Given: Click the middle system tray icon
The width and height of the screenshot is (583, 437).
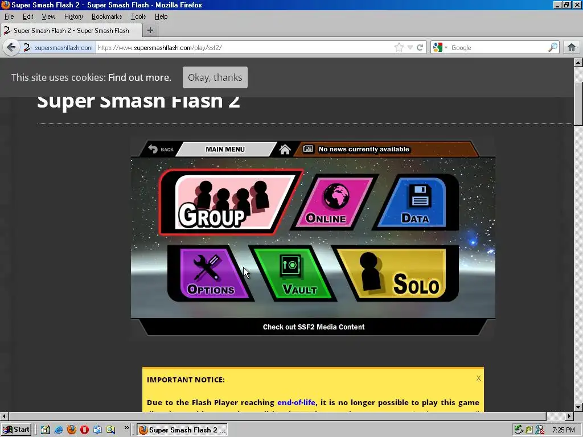Looking at the screenshot, I should tap(529, 430).
